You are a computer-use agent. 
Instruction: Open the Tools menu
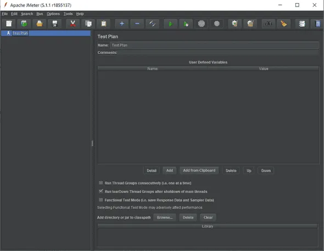point(68,14)
